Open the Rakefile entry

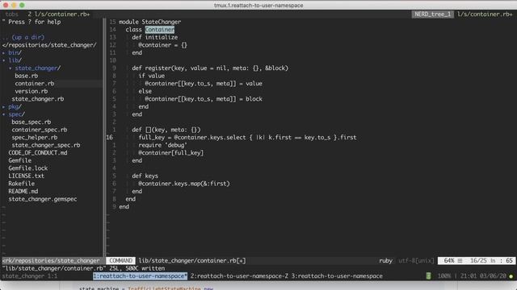click(x=22, y=184)
